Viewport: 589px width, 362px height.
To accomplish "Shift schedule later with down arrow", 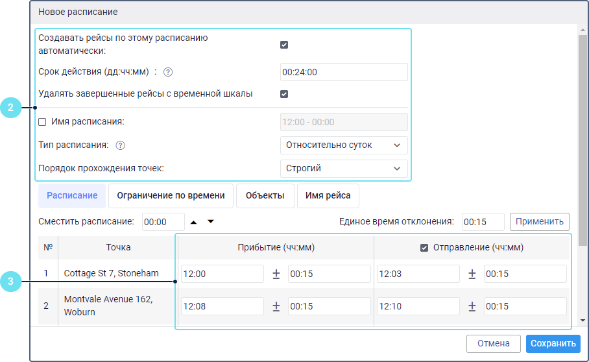I will click(x=210, y=222).
